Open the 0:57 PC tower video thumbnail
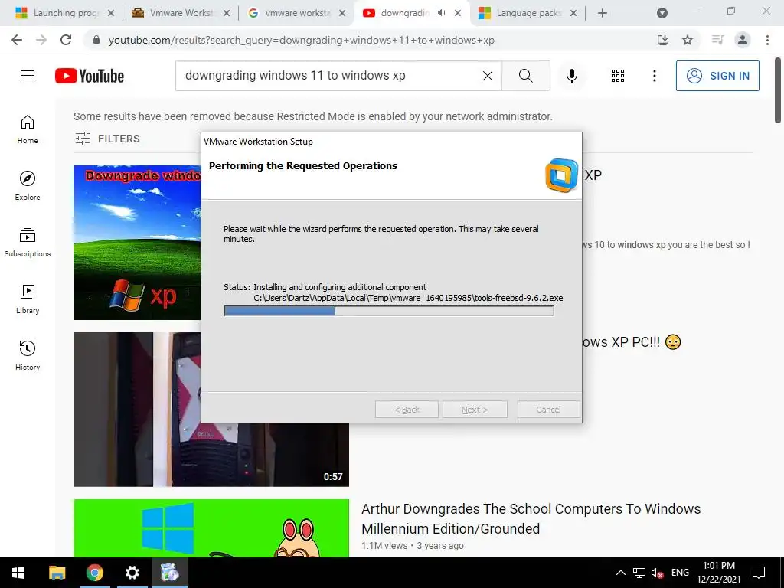This screenshot has width=784, height=588. 211,410
